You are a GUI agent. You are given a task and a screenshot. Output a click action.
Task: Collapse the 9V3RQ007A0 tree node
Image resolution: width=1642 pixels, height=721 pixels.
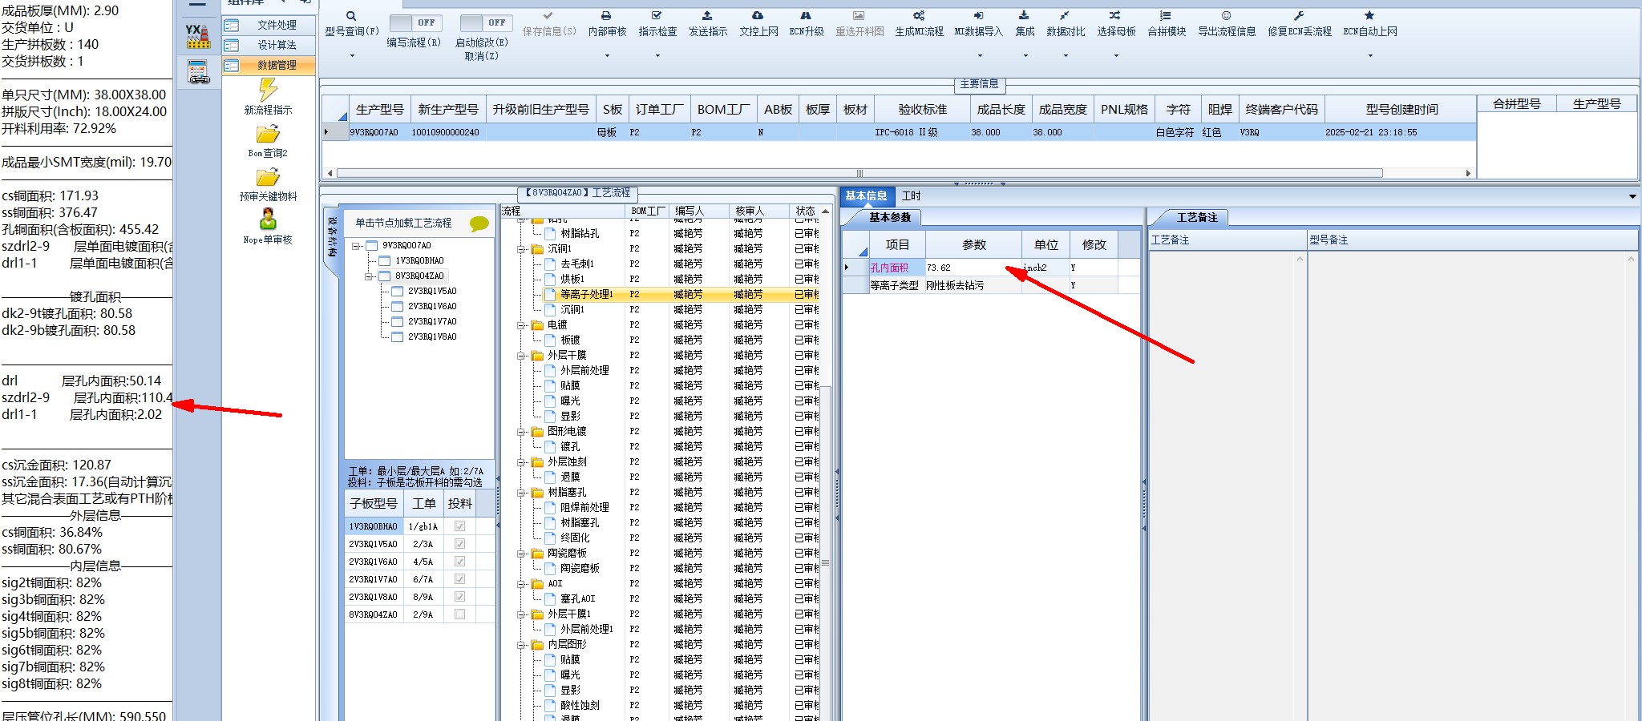[x=356, y=246]
